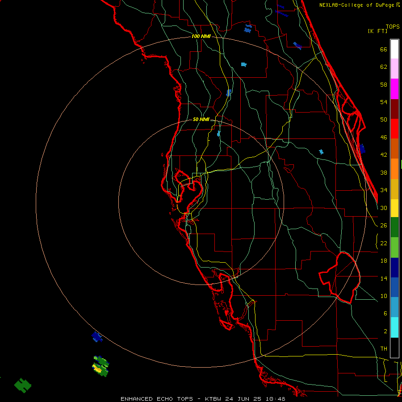
Task: Click the '100 NMI' range ring label
Action: click(201, 36)
